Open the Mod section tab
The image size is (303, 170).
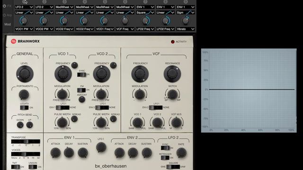click(x=8, y=24)
